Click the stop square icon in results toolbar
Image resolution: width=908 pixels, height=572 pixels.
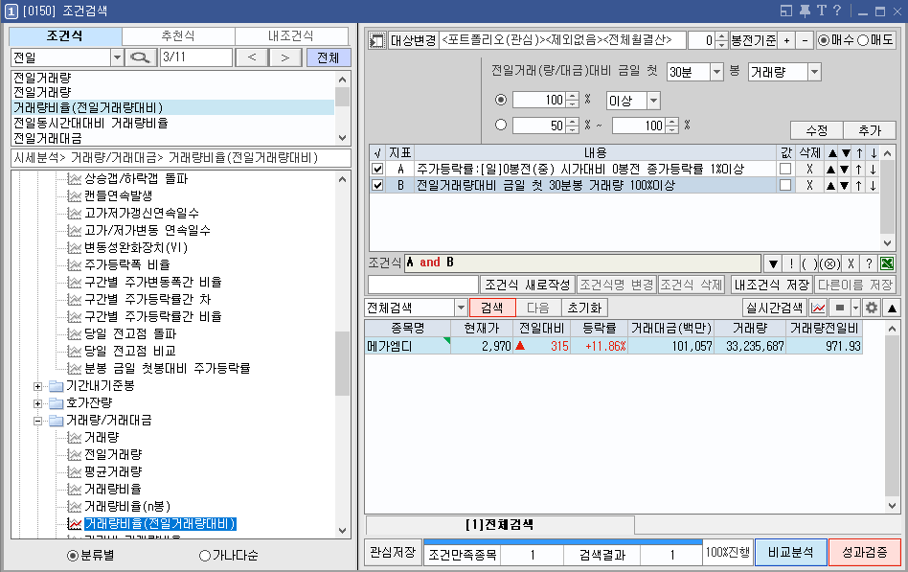point(840,308)
